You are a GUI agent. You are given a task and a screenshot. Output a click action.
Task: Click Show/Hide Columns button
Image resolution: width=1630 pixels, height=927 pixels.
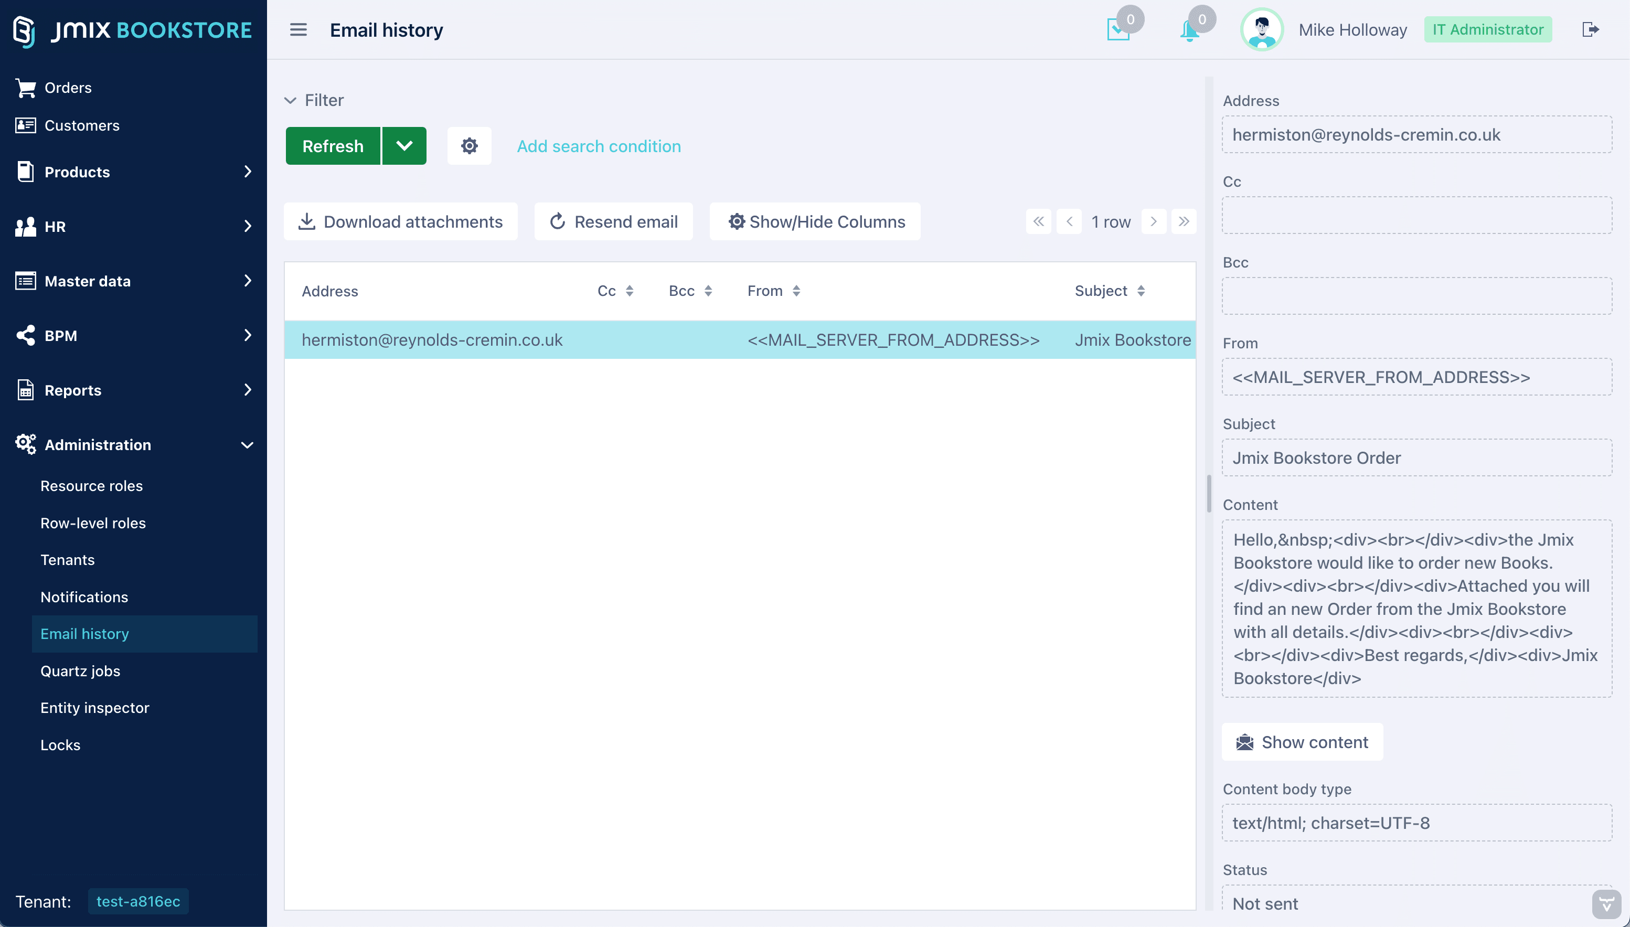tap(815, 221)
